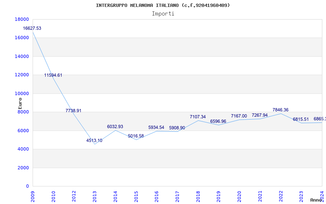Select the 5908.90 data label
The height and width of the screenshot is (204, 326).
click(177, 128)
